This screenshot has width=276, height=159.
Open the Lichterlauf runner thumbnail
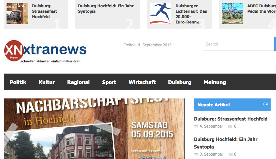160,14
